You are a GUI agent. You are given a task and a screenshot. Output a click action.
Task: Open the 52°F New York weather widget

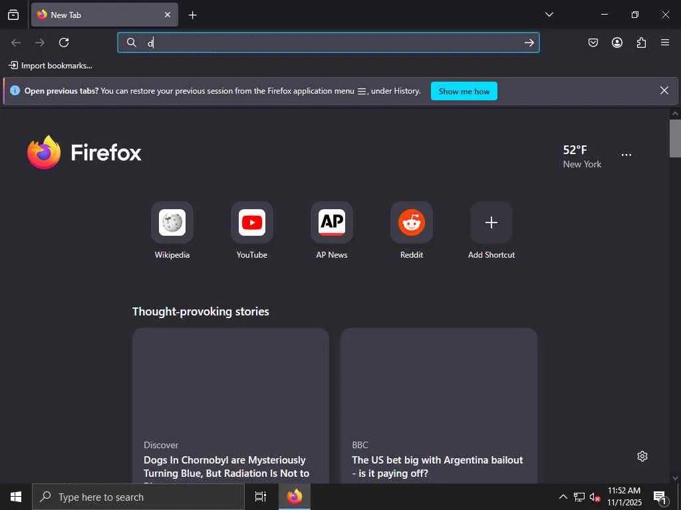[581, 157]
